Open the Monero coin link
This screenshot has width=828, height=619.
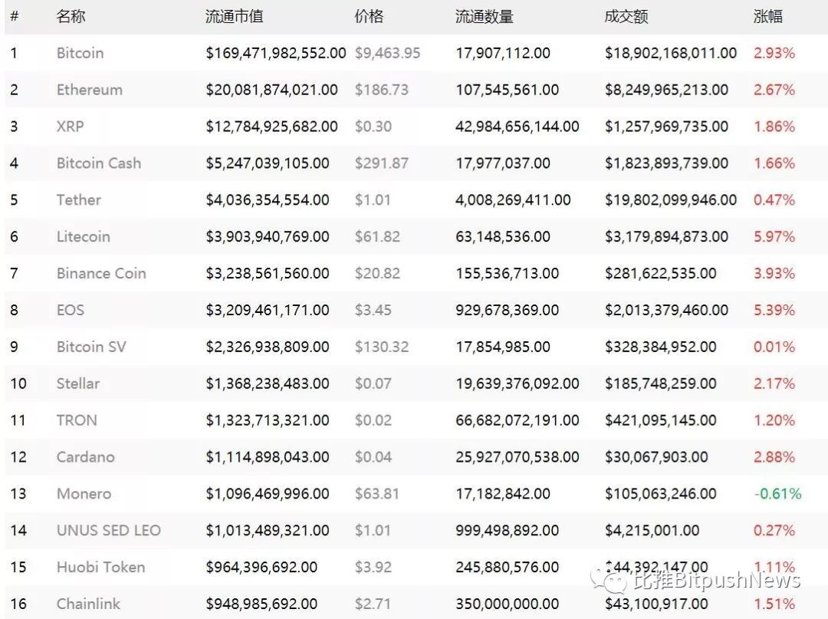[x=84, y=494]
